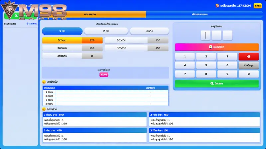Toggle the 3ตัวหน้า 450 option
Image resolution: width=266 pixels, height=149 pixels.
coord(72,48)
